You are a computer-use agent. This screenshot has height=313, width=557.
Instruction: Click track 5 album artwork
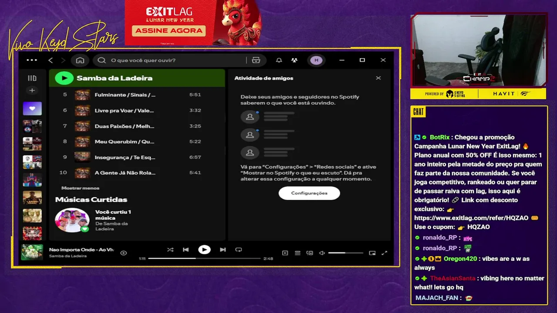pos(82,94)
